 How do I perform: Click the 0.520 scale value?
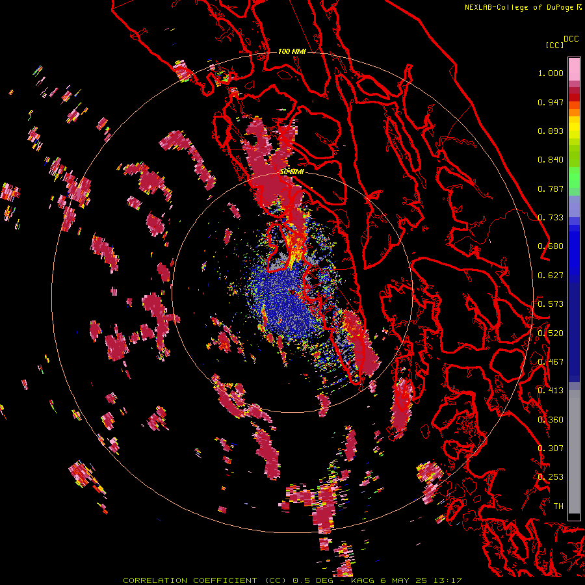tap(551, 333)
